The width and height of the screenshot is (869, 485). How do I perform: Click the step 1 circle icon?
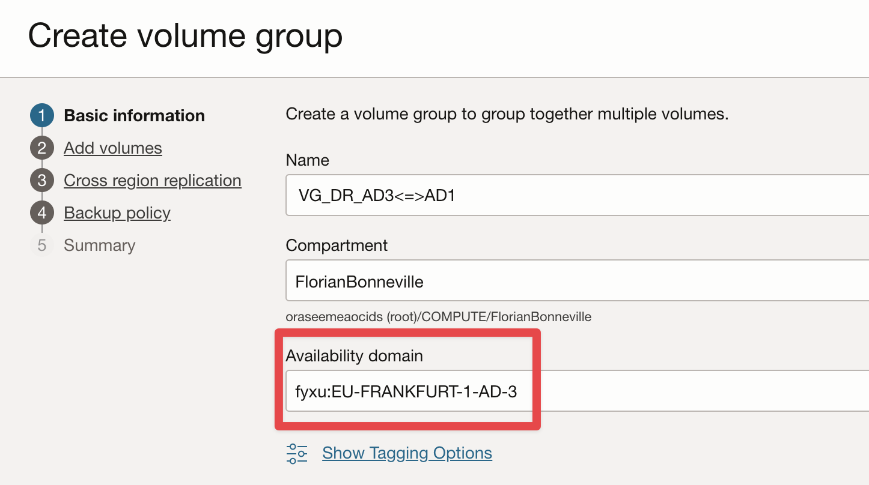point(41,116)
